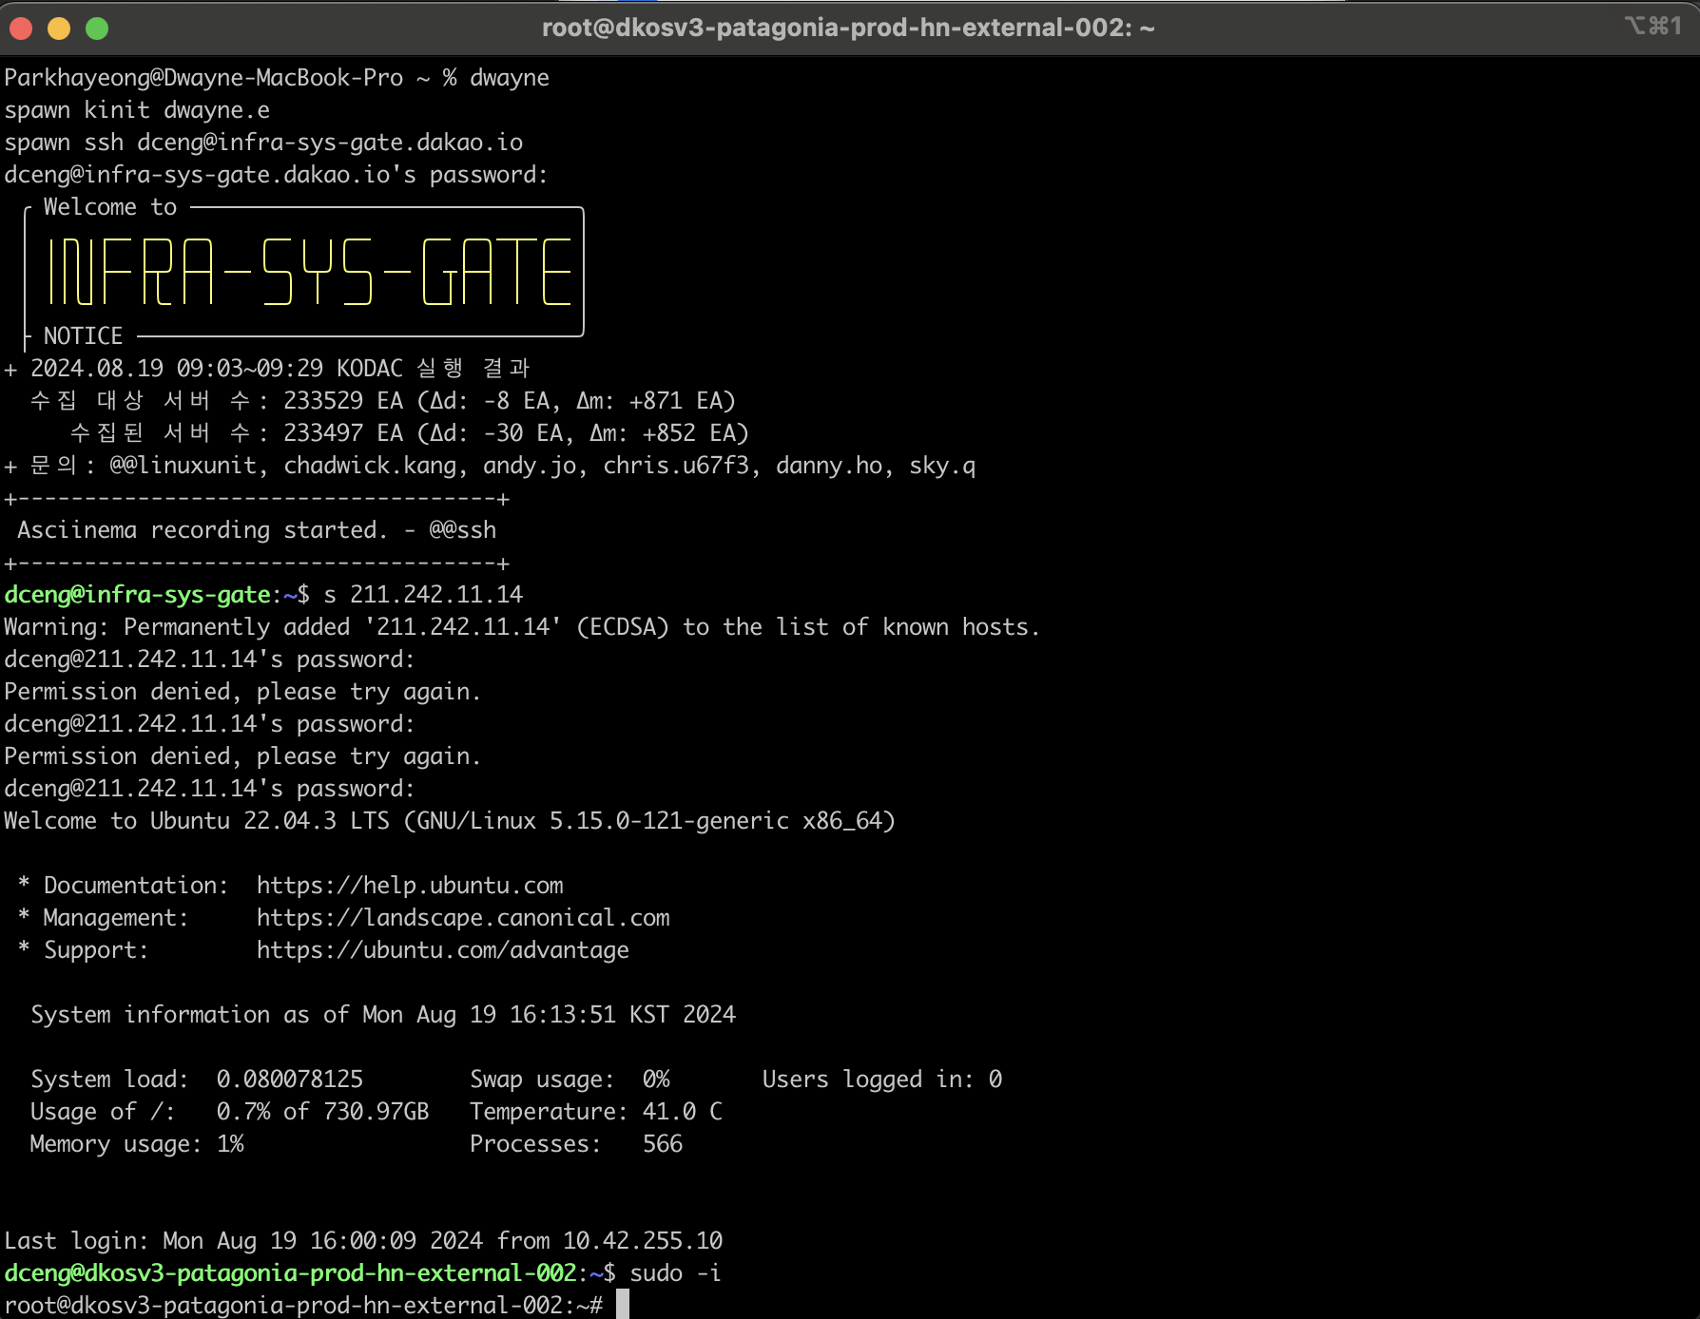
Task: Click the 'Welcome to' banner label
Action: pyautogui.click(x=110, y=207)
